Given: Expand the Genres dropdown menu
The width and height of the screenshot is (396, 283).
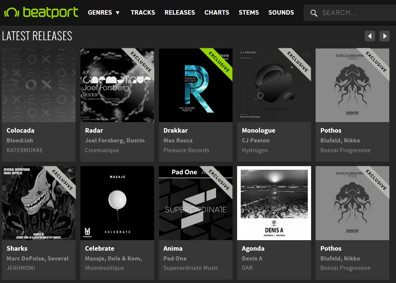Looking at the screenshot, I should pyautogui.click(x=104, y=12).
